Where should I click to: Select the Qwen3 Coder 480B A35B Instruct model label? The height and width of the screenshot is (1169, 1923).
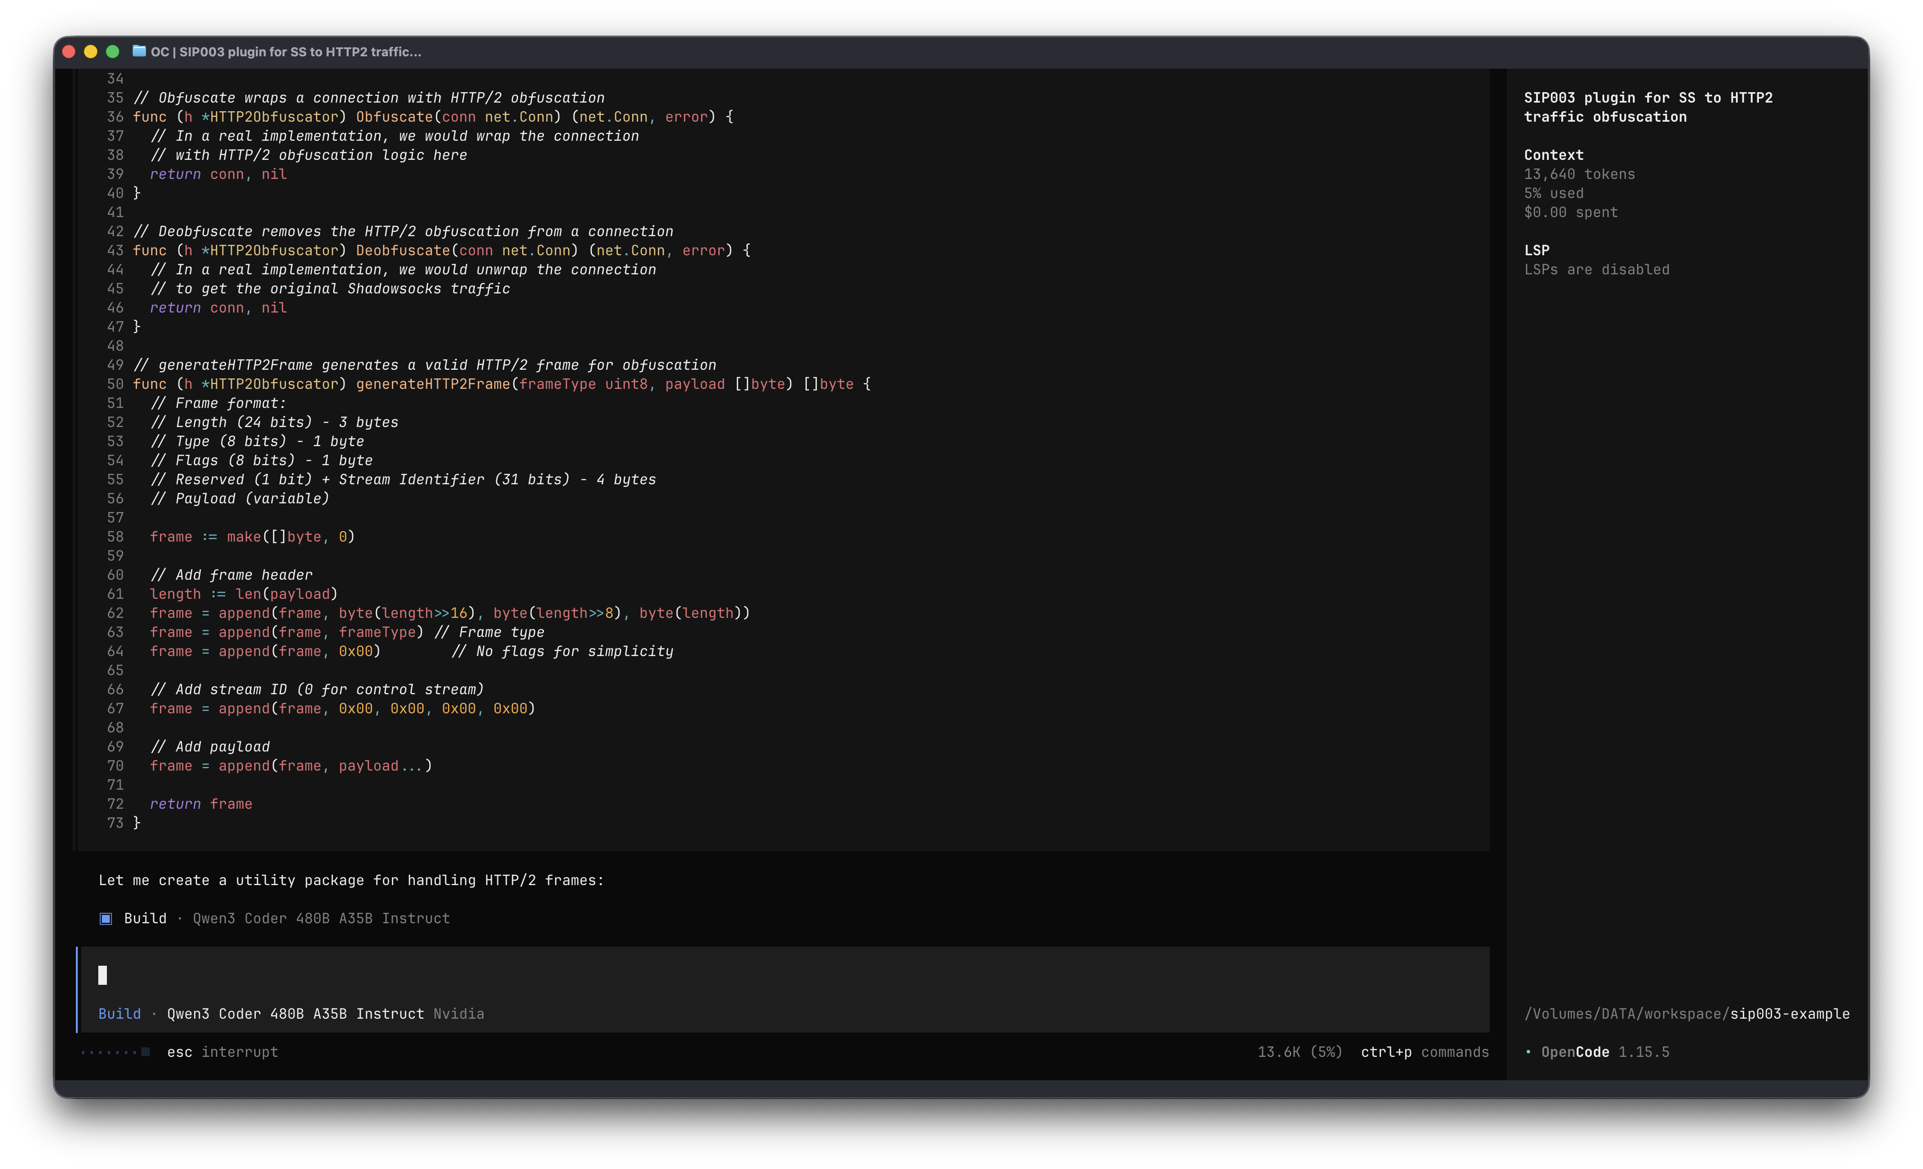coord(296,1014)
